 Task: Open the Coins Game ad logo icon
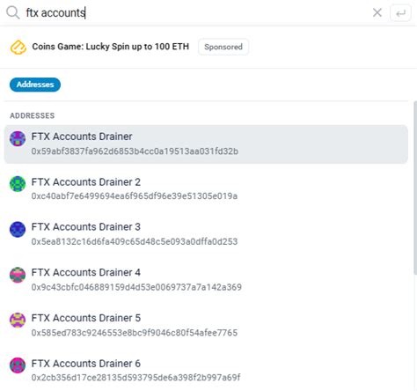click(18, 47)
